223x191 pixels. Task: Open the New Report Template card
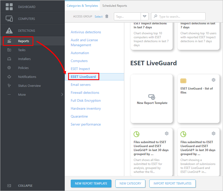pos(152,99)
